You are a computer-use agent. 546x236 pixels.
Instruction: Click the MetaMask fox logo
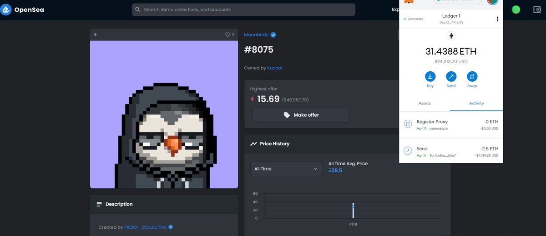tap(410, 2)
